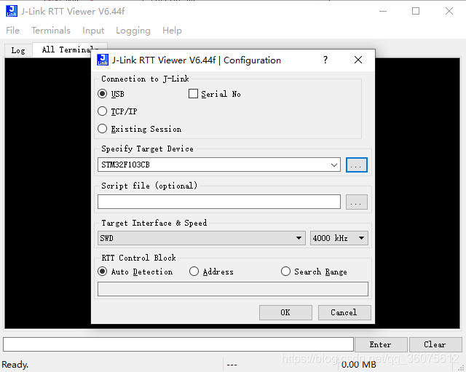Click the Enter button next to the input
466x372 pixels.
coord(381,344)
